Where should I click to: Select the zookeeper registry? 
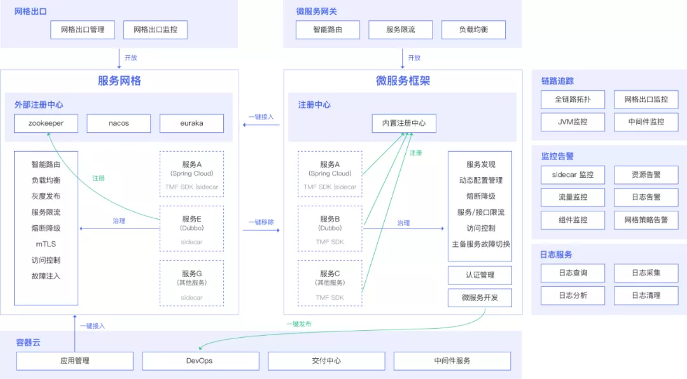click(x=45, y=123)
